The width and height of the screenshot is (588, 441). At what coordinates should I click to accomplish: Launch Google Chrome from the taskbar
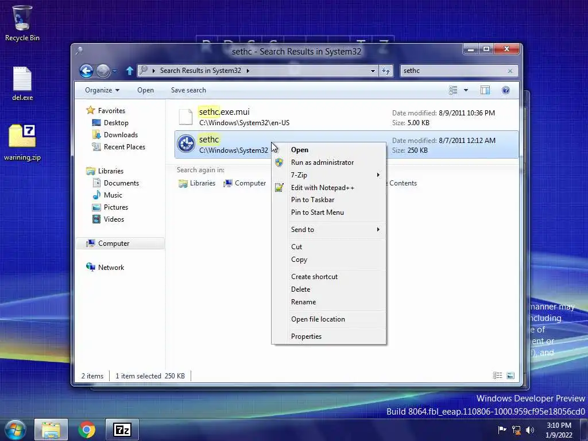(87, 430)
